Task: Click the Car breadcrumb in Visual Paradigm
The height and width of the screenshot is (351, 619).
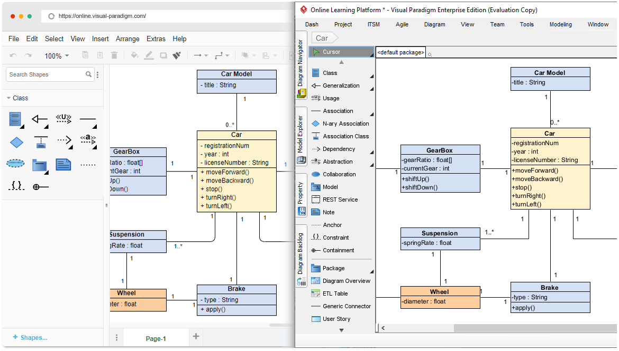Action: point(325,38)
